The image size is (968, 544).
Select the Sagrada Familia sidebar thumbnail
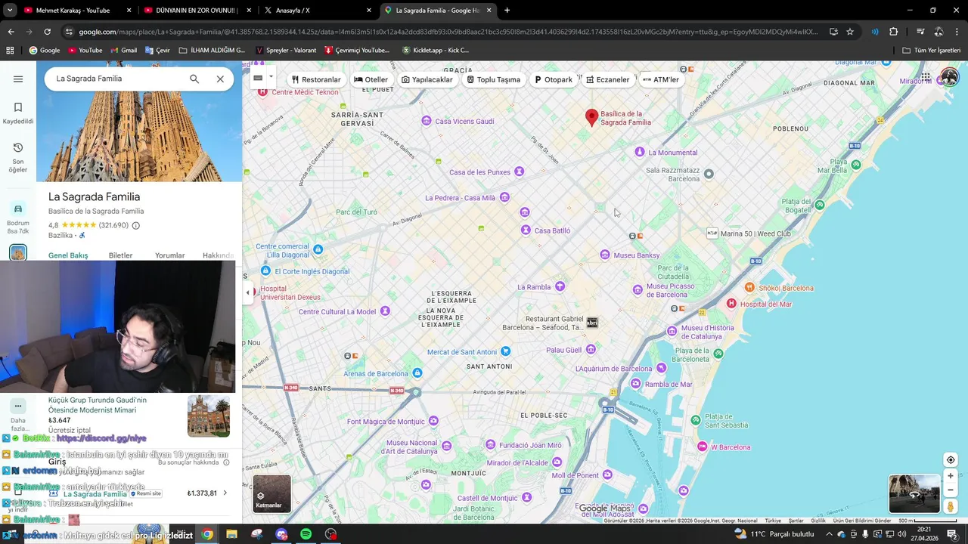point(18,252)
